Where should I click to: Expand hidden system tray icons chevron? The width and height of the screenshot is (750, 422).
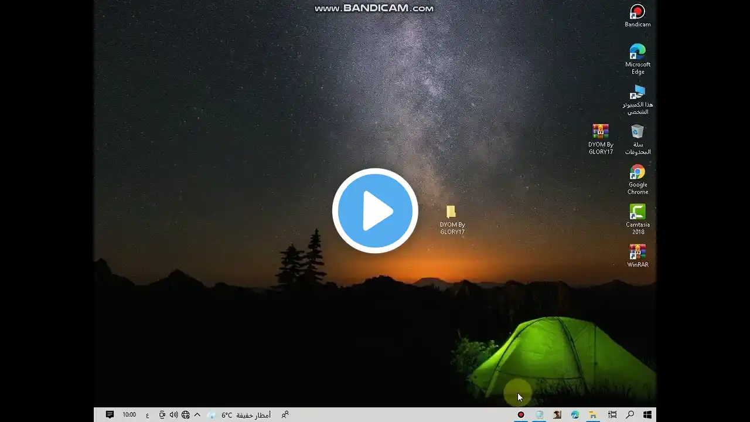pos(197,415)
